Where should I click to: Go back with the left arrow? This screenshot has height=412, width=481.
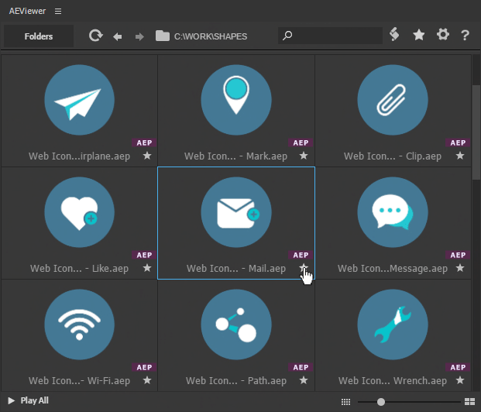pos(118,37)
